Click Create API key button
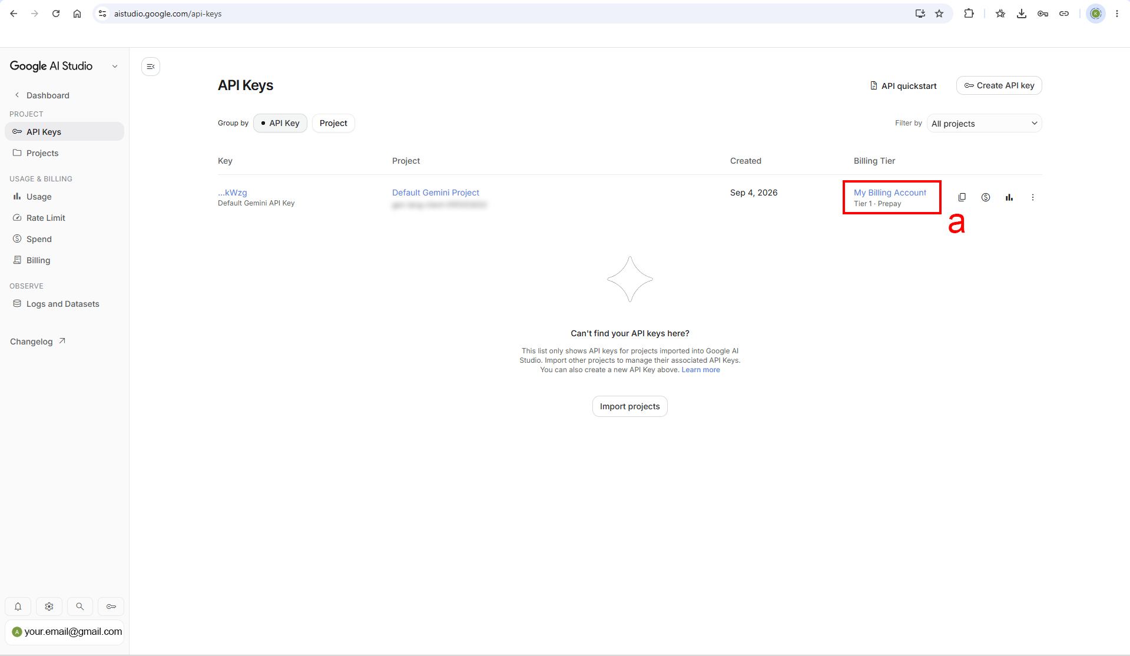 [x=999, y=85]
